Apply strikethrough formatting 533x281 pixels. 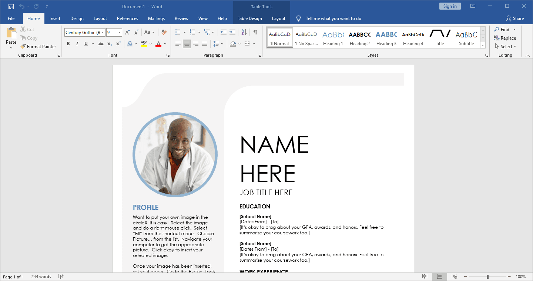[100, 44]
